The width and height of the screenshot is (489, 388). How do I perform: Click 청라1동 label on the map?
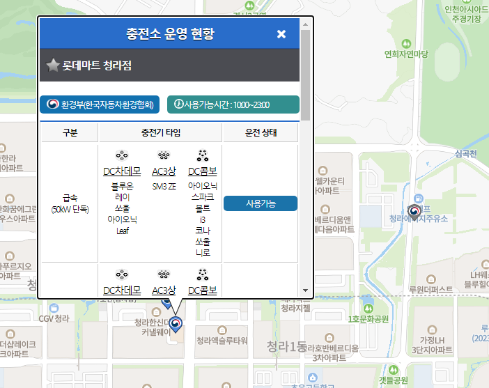pos(287,346)
